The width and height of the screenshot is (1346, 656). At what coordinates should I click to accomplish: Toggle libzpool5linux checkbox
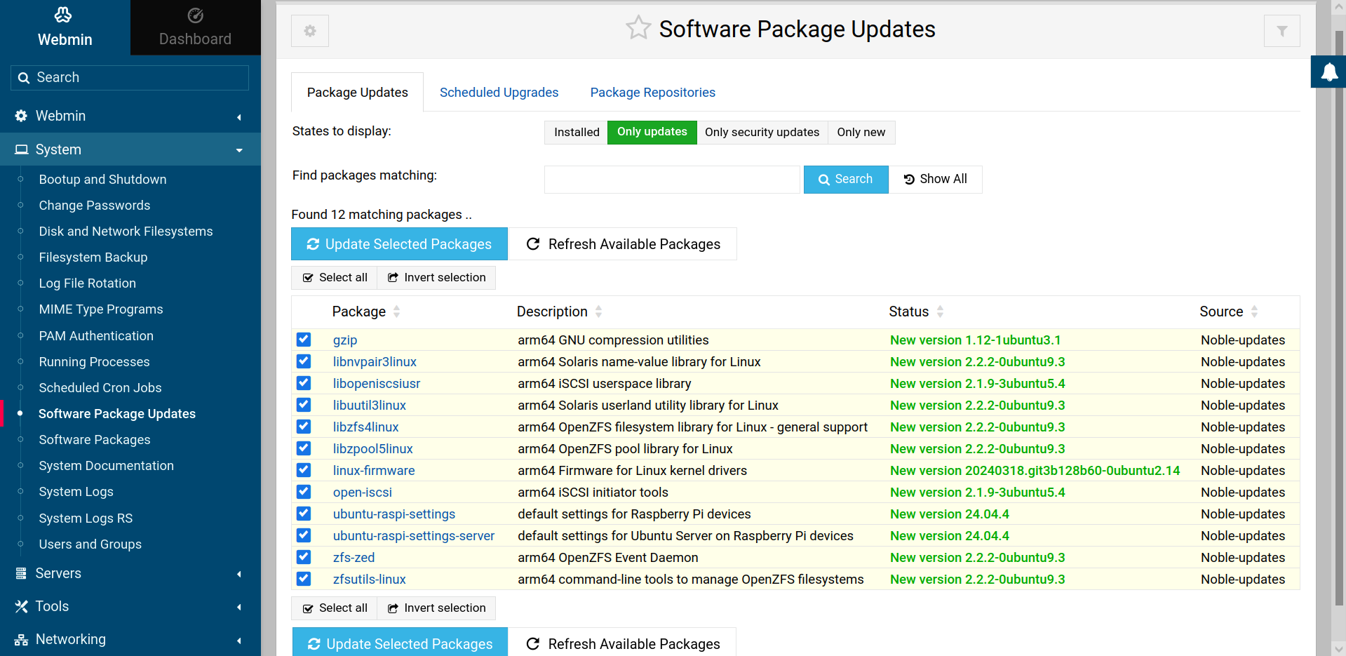point(304,448)
